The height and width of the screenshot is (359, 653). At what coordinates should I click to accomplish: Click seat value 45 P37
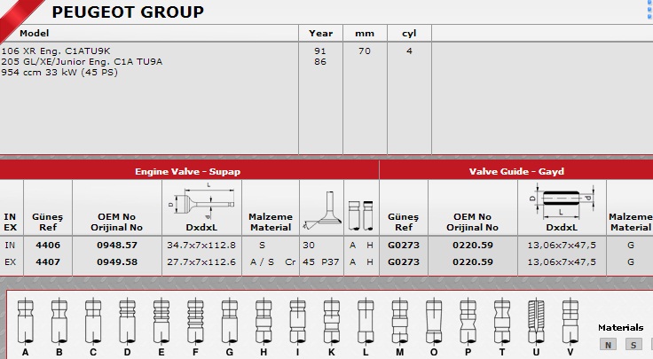tap(320, 262)
